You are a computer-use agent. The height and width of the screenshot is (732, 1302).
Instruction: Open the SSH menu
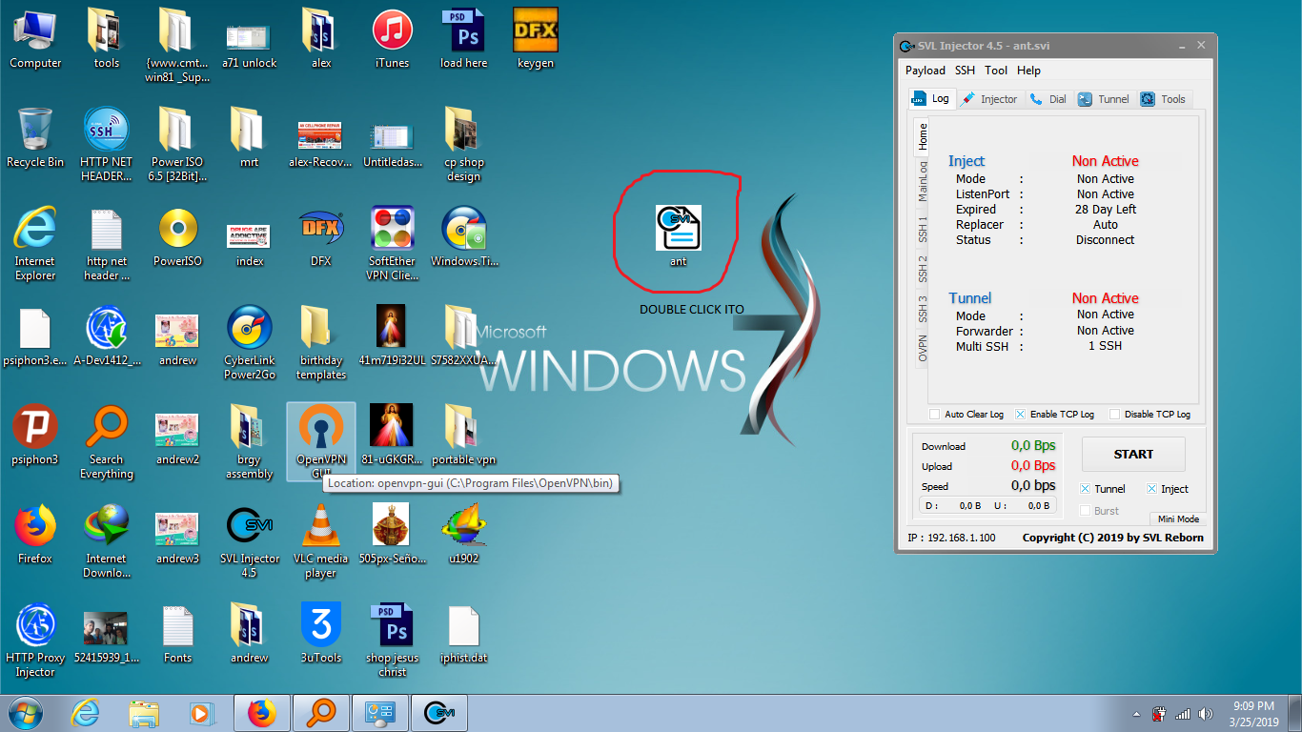pyautogui.click(x=966, y=71)
